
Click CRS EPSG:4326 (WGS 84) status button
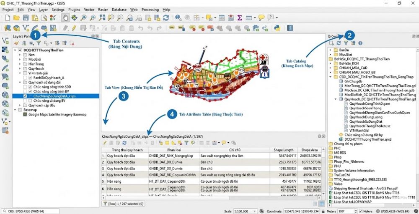pyautogui.click(x=30, y=211)
